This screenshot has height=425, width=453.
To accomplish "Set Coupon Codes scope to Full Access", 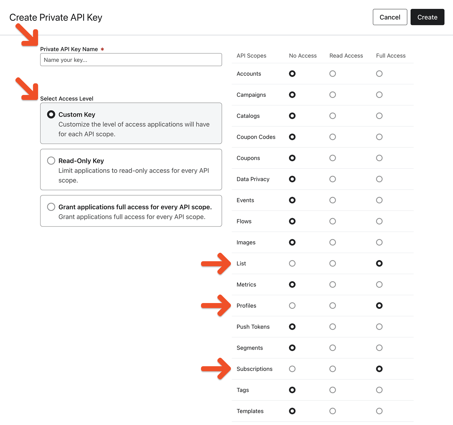I will coord(379,137).
